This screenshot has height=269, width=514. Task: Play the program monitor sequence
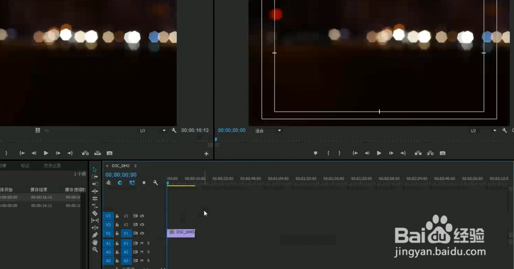(379, 153)
